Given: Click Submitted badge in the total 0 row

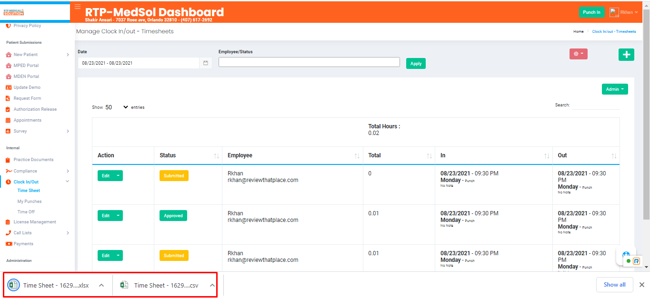Looking at the screenshot, I should click(x=174, y=176).
